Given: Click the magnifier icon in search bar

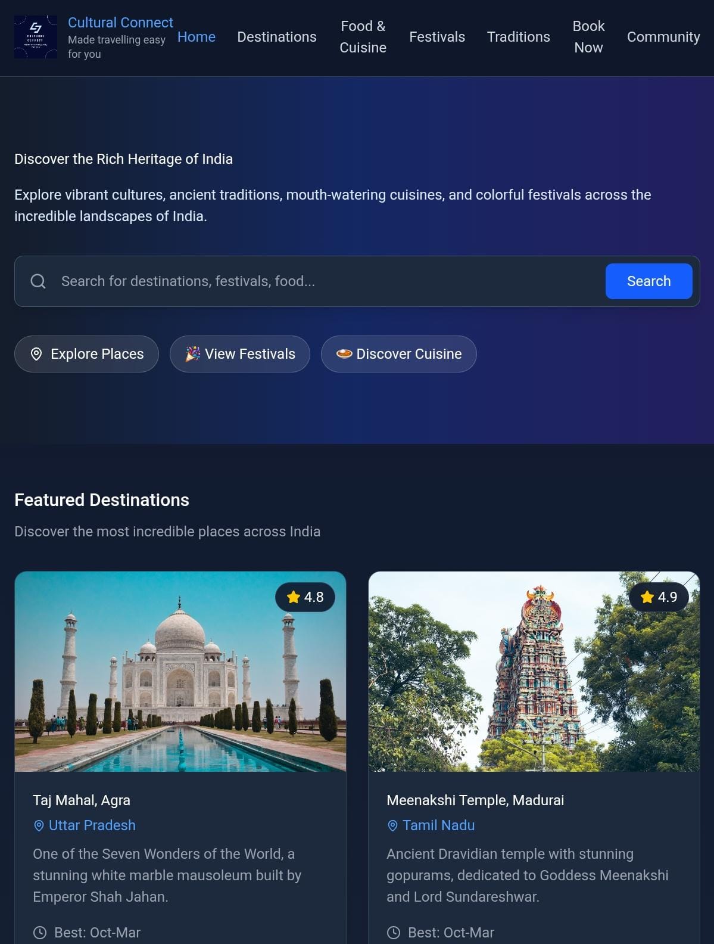Looking at the screenshot, I should pos(38,281).
